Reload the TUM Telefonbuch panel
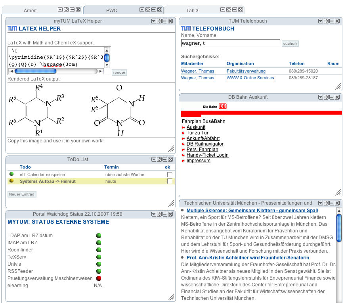Image resolution: width=344 pixels, height=303 pixels. click(x=326, y=21)
